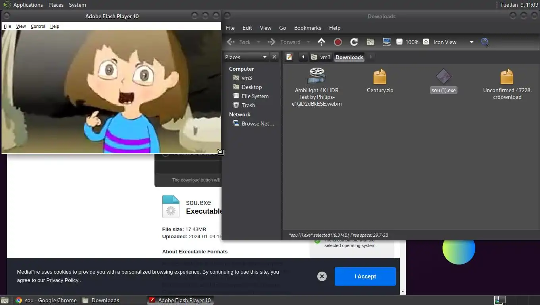This screenshot has width=540, height=305.
Task: Click "File size: 17.43MB" text on MediaFire
Action: click(x=184, y=230)
